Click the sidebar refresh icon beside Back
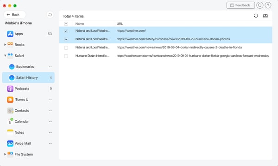The width and height of the screenshot is (278, 166). pos(50,15)
